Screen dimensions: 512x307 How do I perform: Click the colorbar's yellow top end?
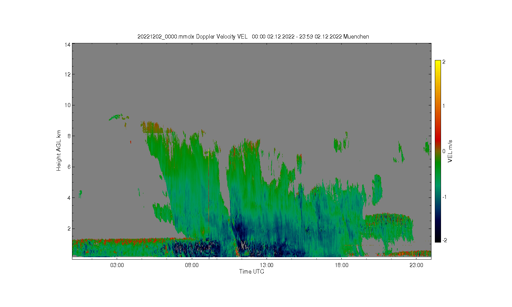(438, 63)
